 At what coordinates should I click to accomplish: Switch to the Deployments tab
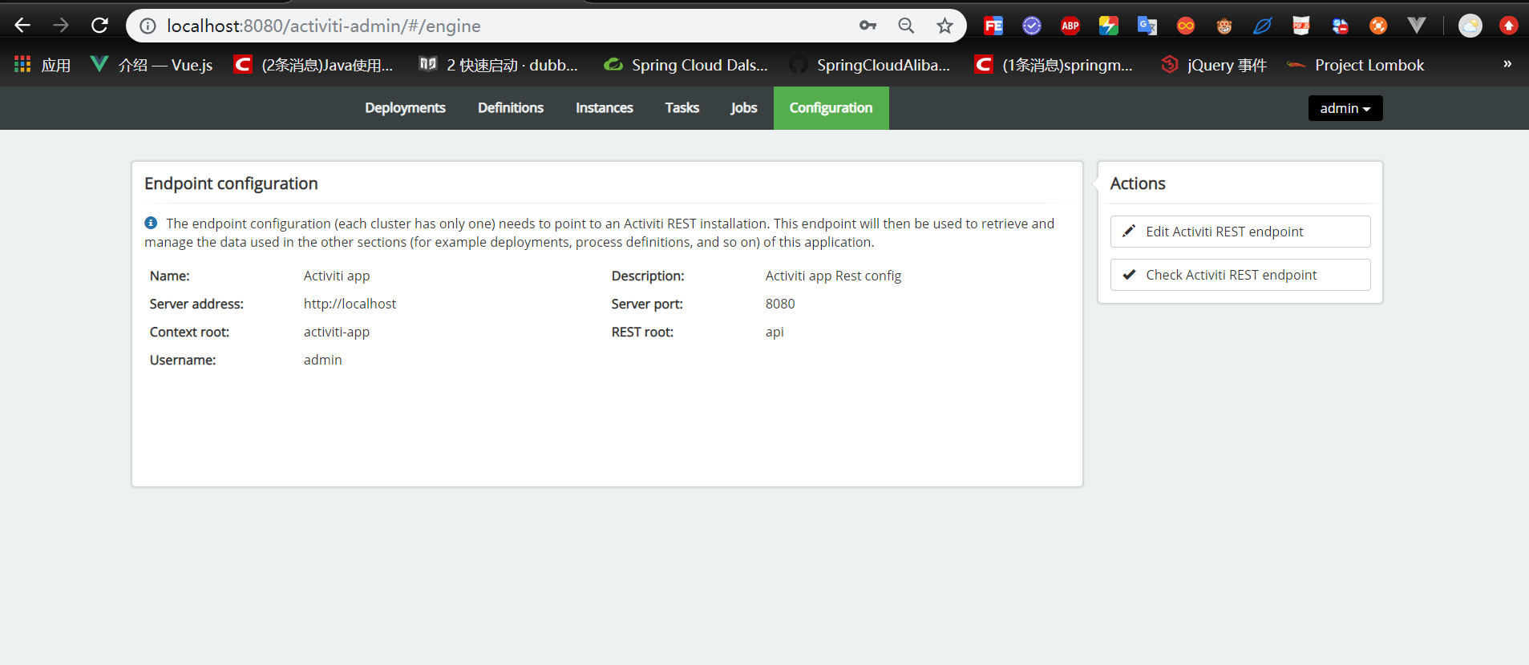(405, 108)
